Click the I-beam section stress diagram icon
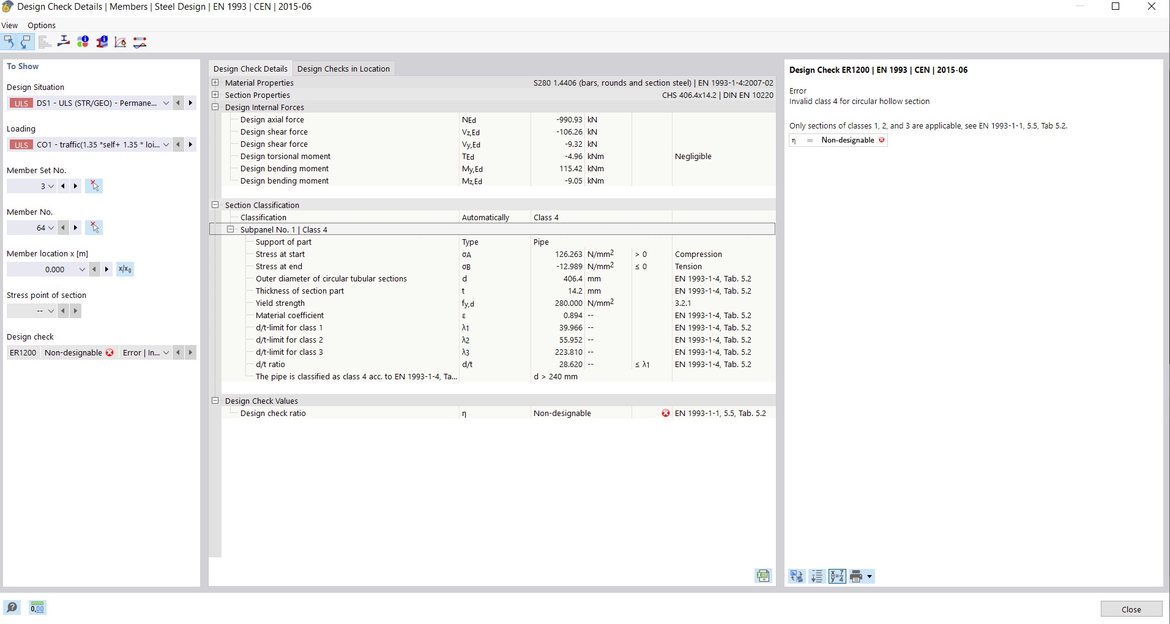The image size is (1170, 624). 64,42
